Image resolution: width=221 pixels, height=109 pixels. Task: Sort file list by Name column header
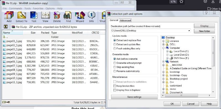click(12, 32)
